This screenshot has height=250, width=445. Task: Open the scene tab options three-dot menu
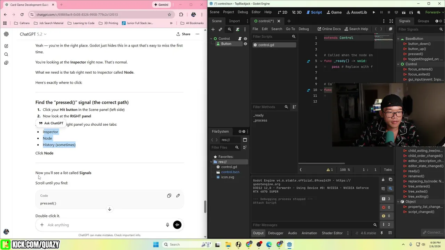pyautogui.click(x=384, y=21)
